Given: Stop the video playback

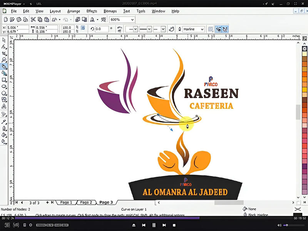Looking at the screenshot, I should tap(174, 225).
